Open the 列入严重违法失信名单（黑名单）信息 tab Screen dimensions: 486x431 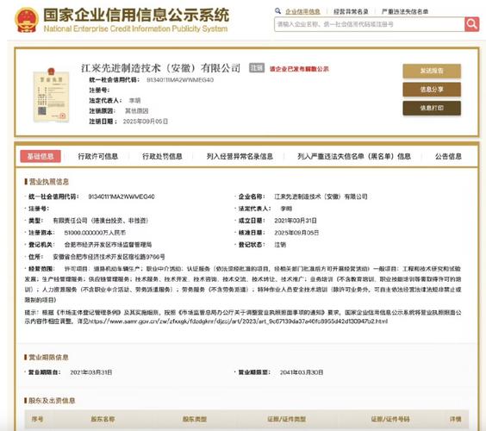point(354,156)
